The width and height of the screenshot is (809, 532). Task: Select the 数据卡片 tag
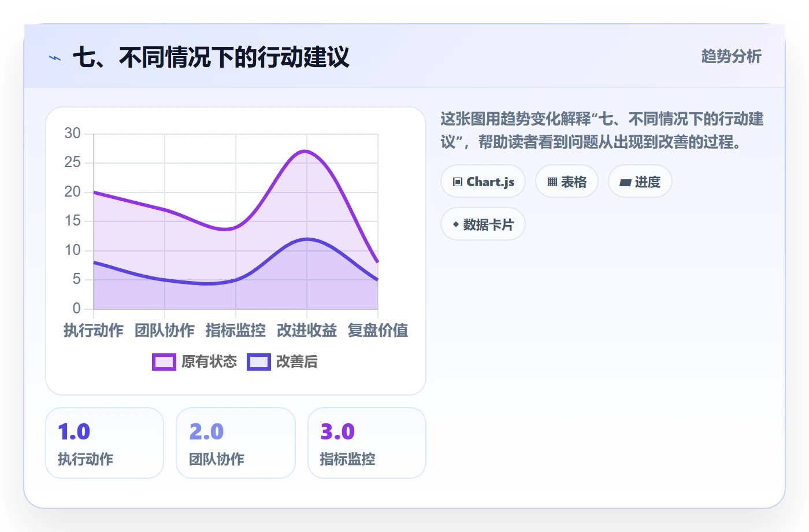(483, 224)
